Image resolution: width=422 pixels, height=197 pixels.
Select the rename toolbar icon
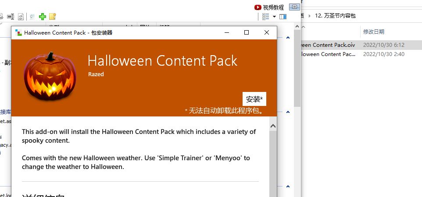click(11, 17)
